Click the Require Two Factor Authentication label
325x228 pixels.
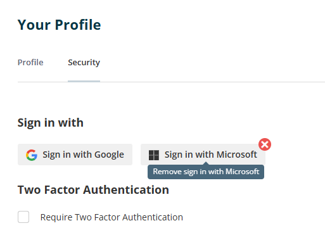coord(112,217)
